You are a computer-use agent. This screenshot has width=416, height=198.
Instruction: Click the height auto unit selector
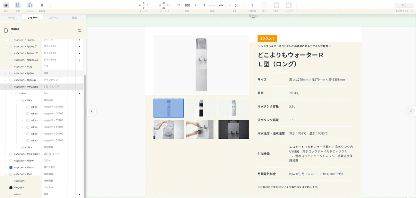pyautogui.click(x=221, y=6)
